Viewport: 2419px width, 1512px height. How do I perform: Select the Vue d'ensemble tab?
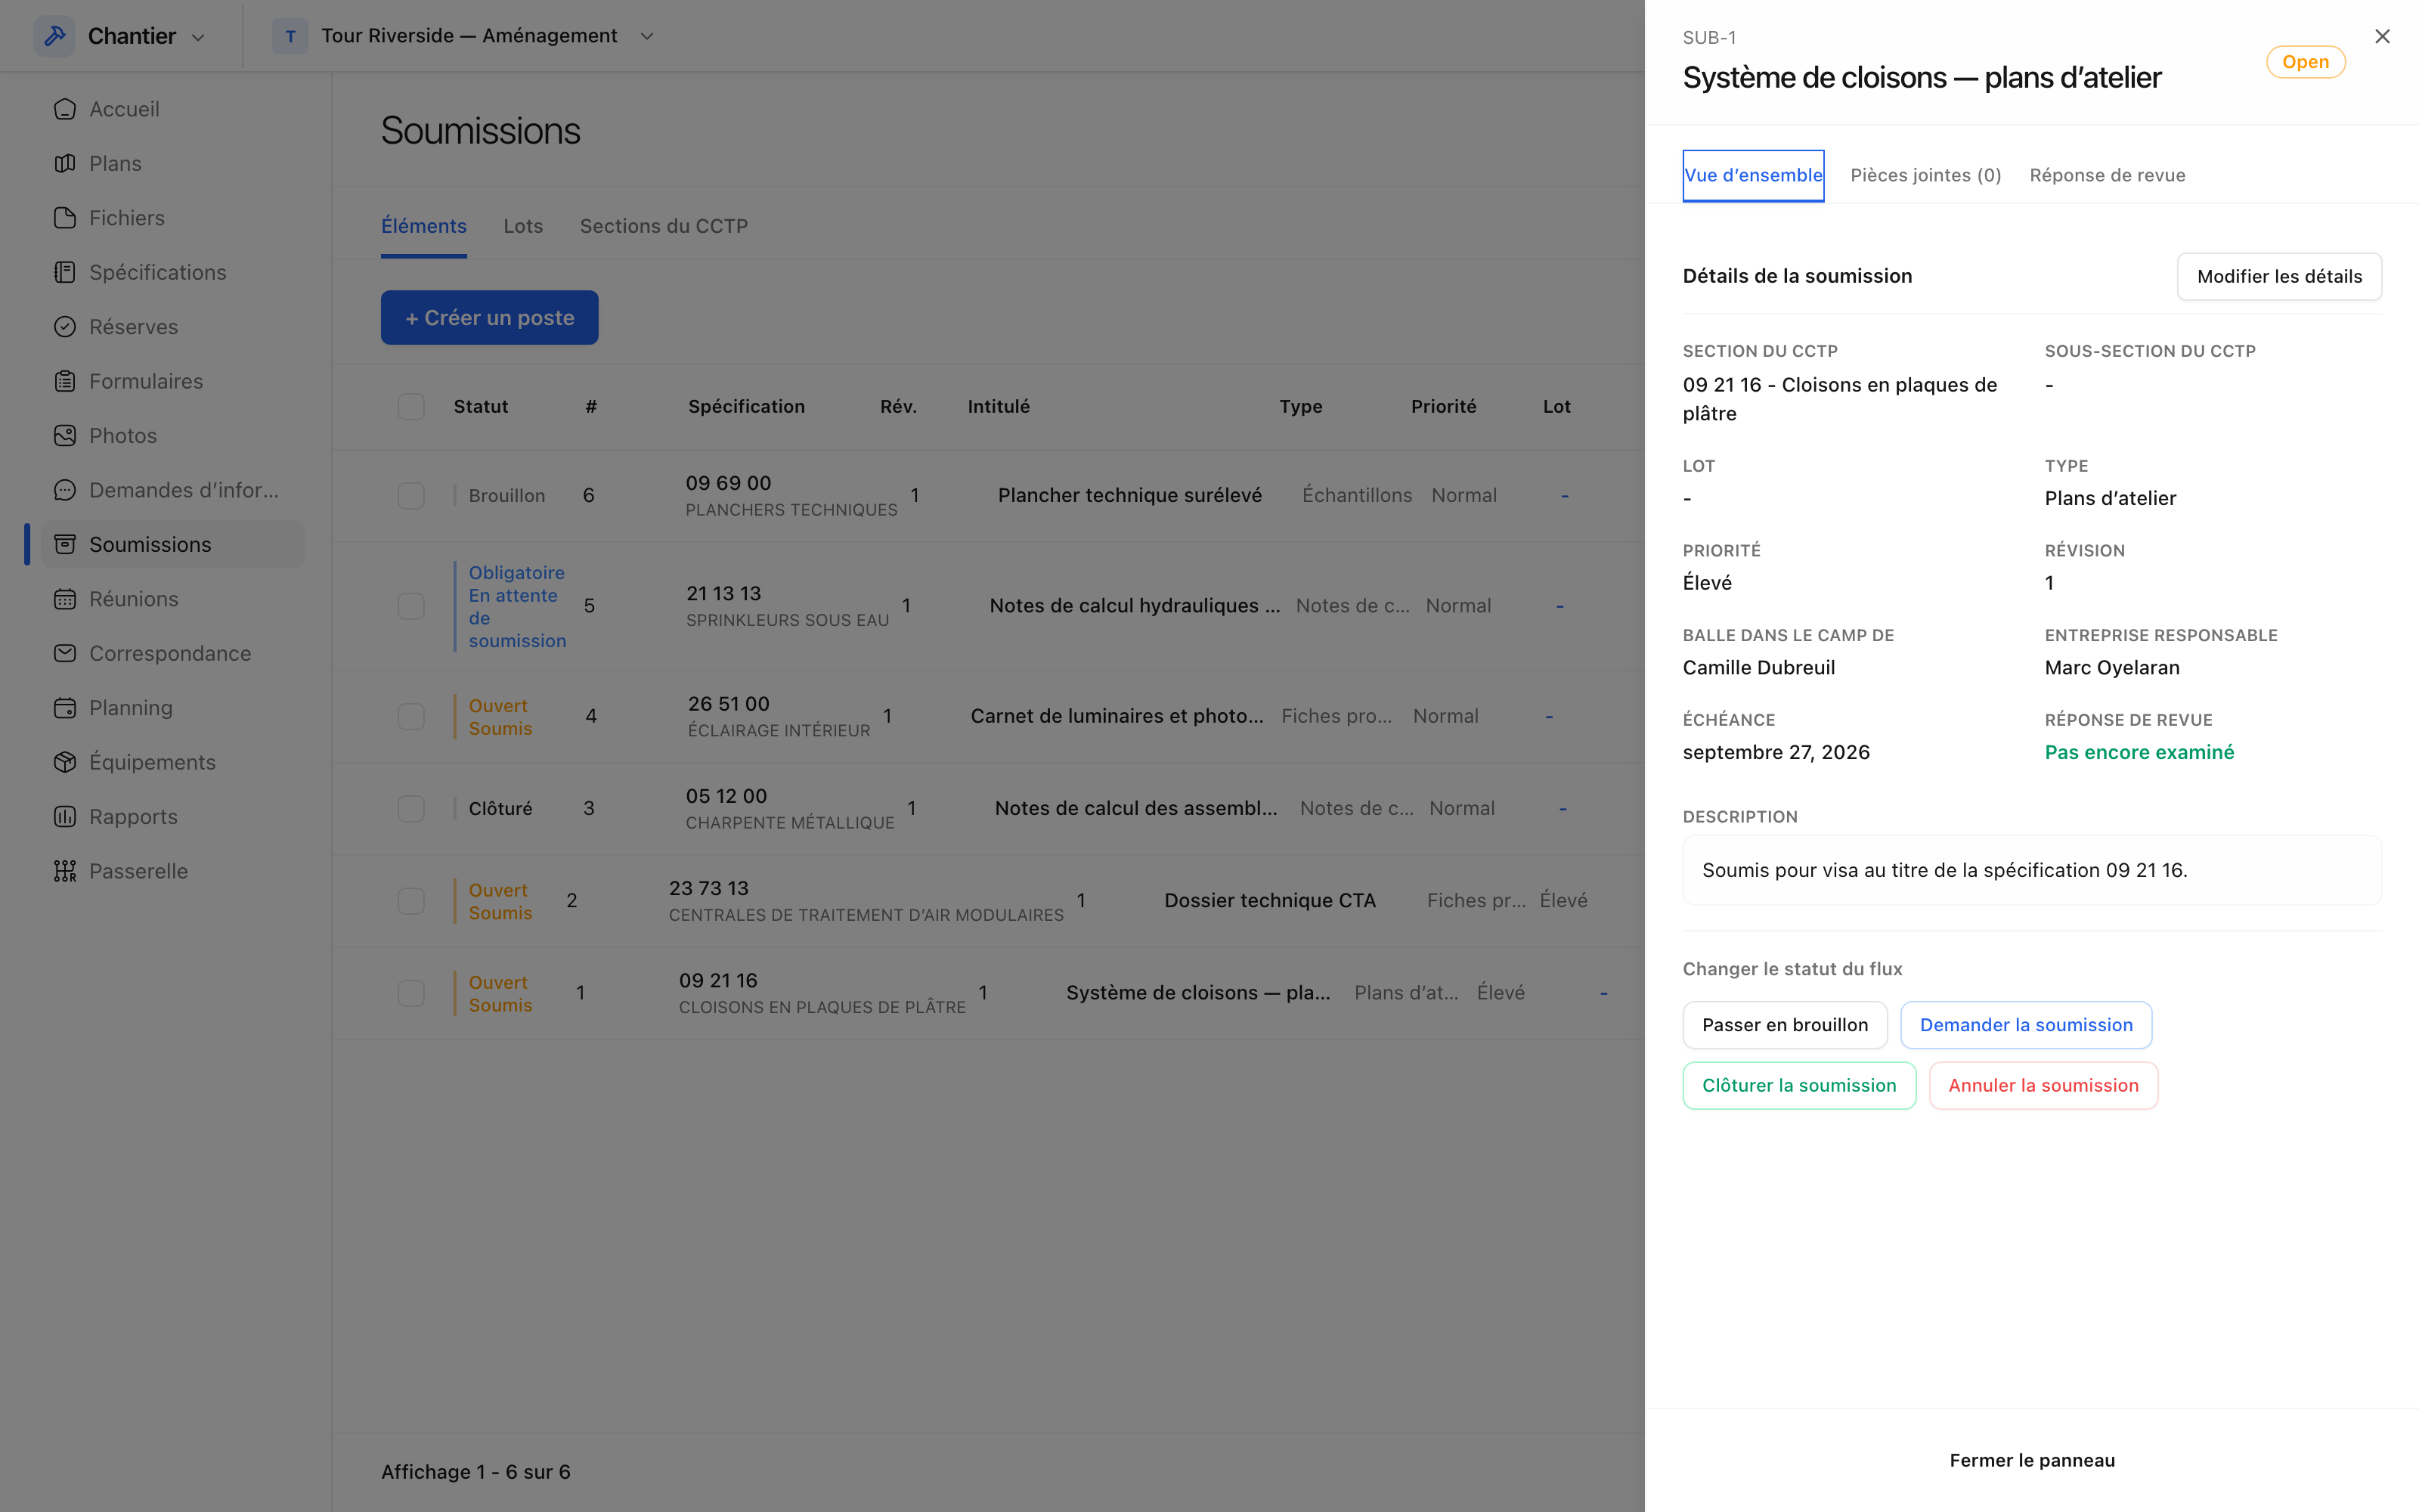click(x=1753, y=175)
